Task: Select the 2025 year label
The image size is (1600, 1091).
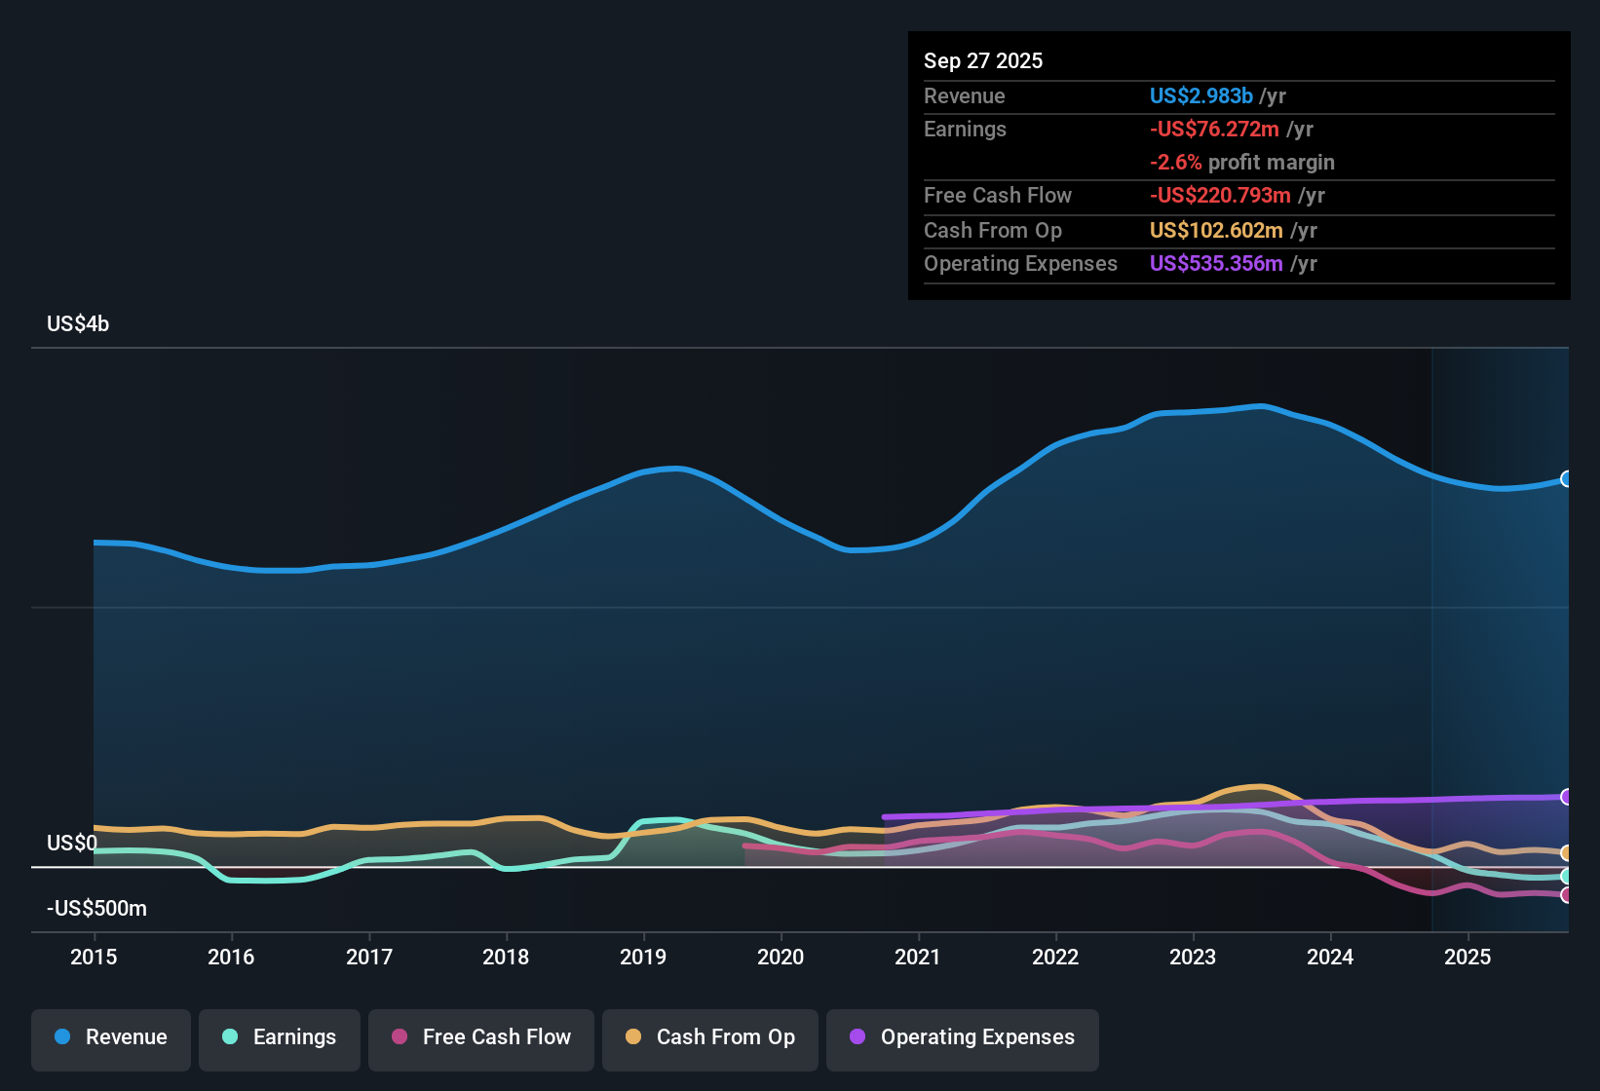Action: point(1469,958)
